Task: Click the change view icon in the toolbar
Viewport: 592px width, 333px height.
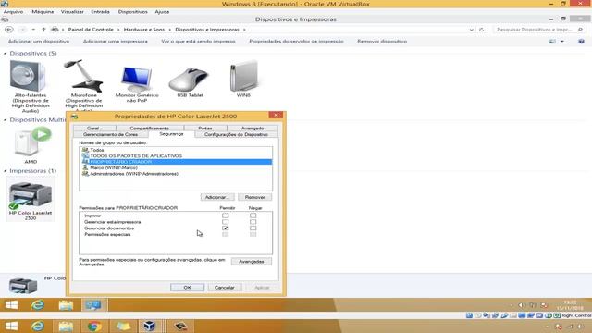Action: click(x=552, y=41)
